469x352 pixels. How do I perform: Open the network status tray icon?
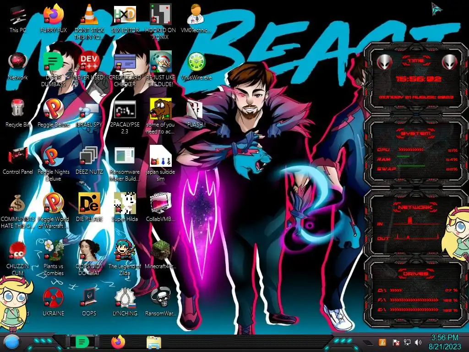[x=407, y=342]
